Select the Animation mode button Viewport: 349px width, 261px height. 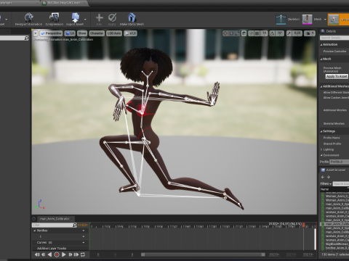tap(338, 20)
